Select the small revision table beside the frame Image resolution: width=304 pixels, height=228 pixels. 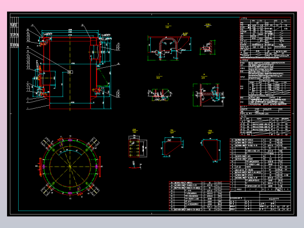pos(14,32)
